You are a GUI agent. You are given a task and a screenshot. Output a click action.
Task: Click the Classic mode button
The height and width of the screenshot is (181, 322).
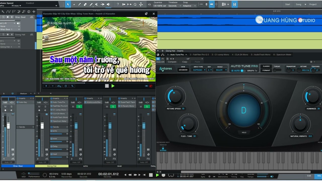(266, 66)
